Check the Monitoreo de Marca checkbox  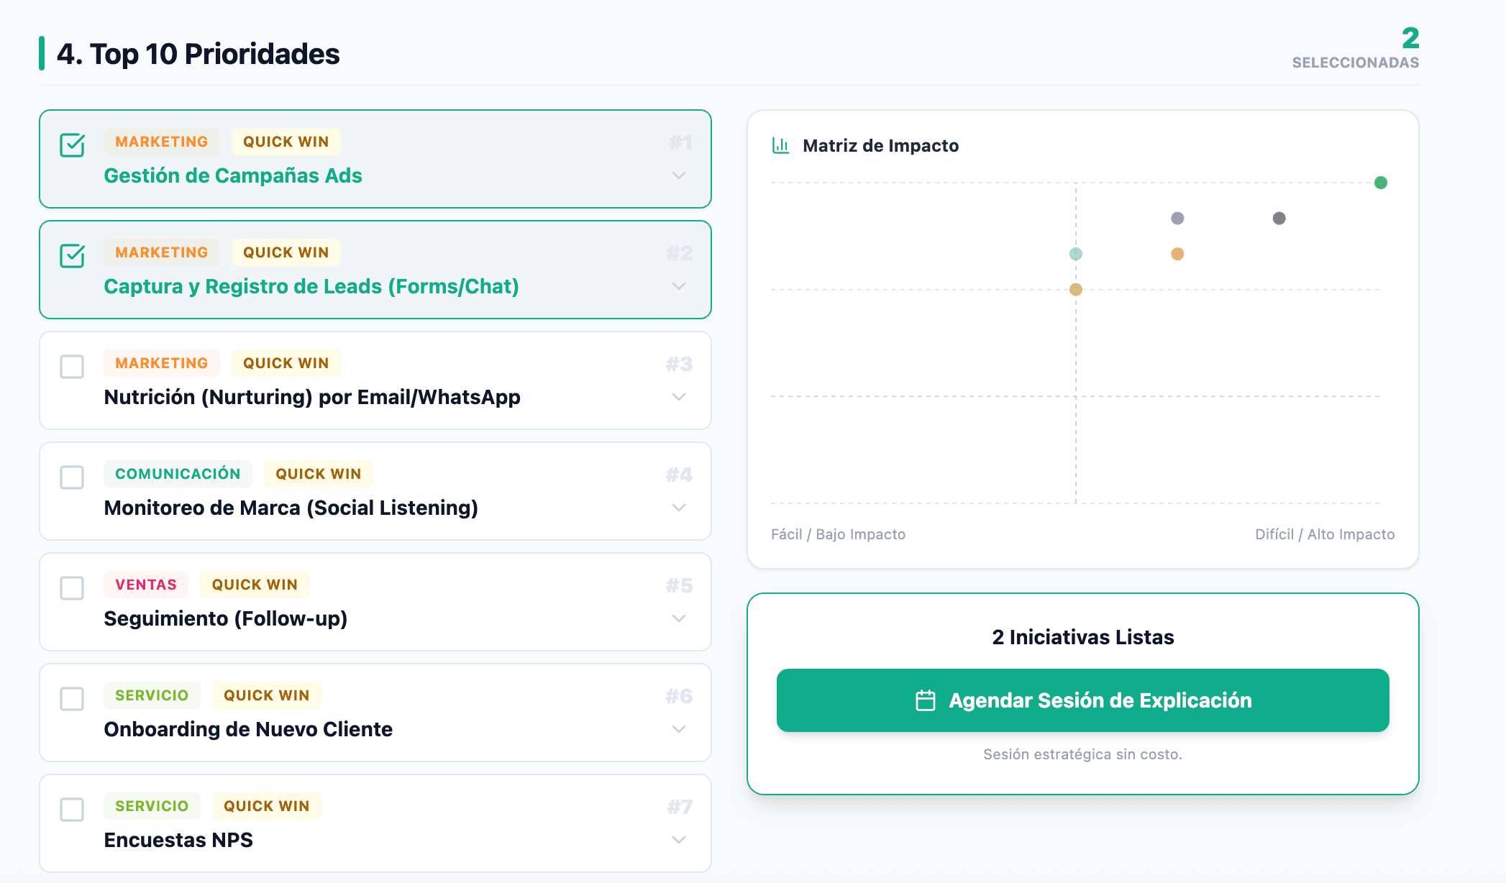coord(71,477)
